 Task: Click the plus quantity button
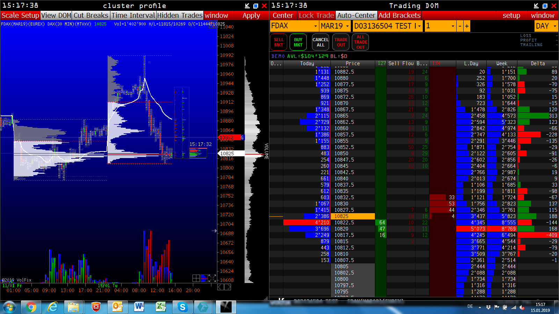pos(467,26)
